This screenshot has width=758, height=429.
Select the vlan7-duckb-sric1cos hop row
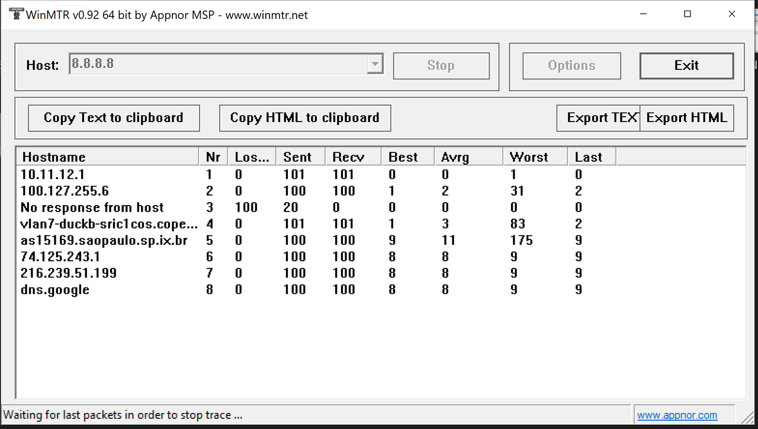pyautogui.click(x=316, y=224)
